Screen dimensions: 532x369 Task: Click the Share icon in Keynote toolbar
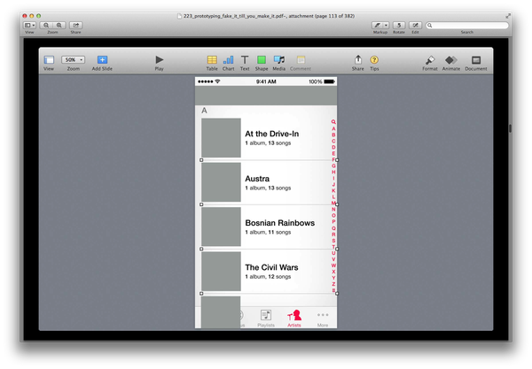(x=357, y=60)
